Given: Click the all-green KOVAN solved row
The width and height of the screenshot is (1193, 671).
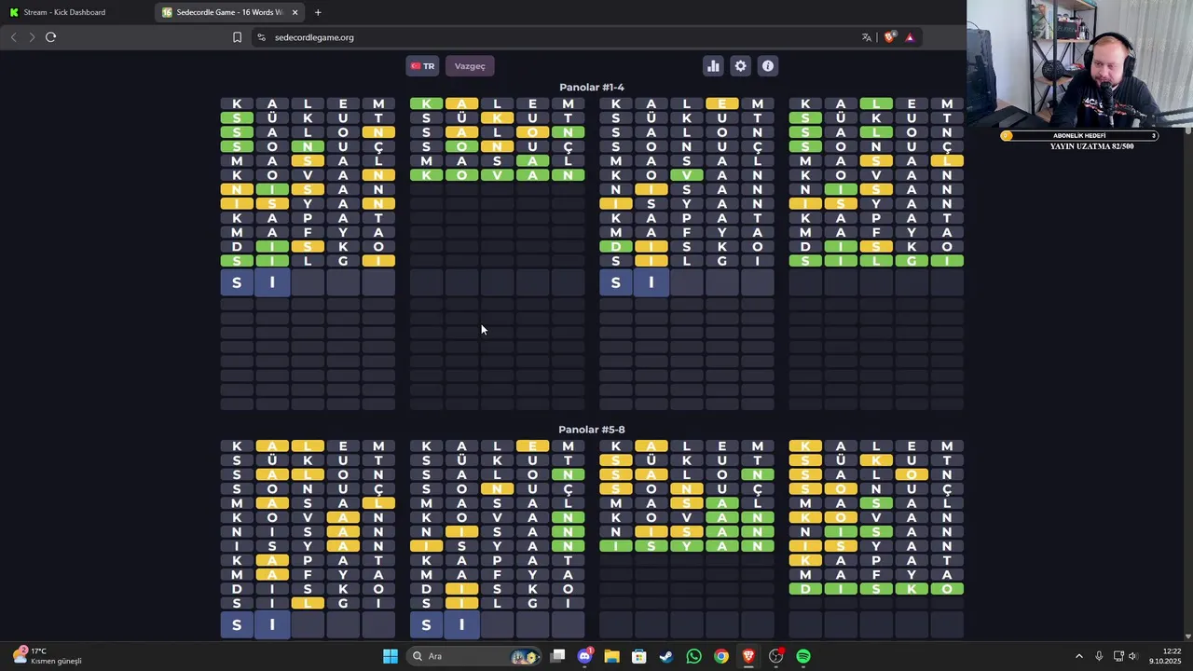Looking at the screenshot, I should pyautogui.click(x=498, y=175).
